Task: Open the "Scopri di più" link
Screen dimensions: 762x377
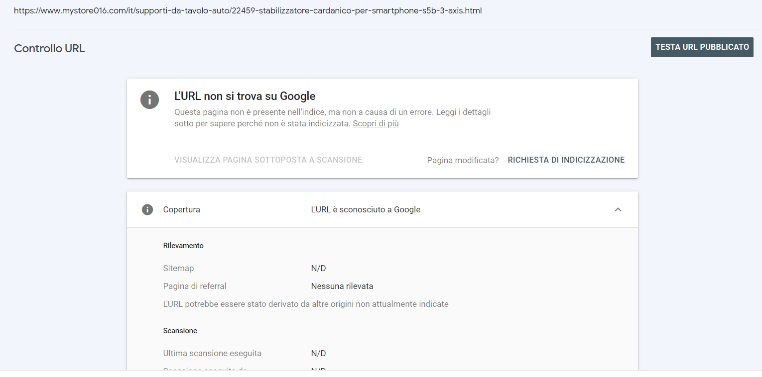Action: pos(376,124)
